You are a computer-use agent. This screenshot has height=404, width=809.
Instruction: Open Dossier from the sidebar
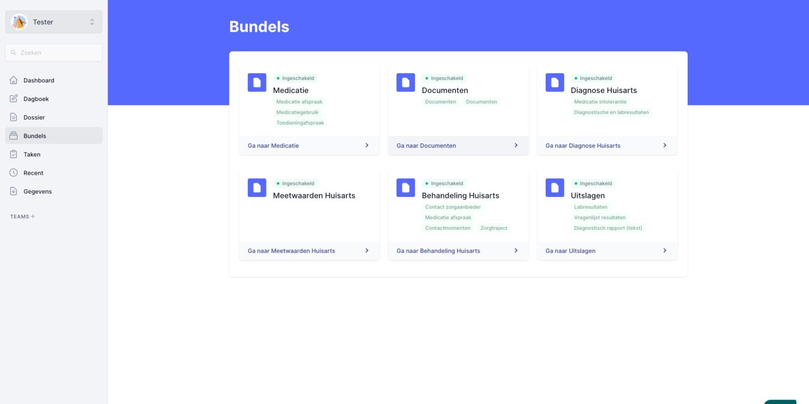(x=34, y=117)
